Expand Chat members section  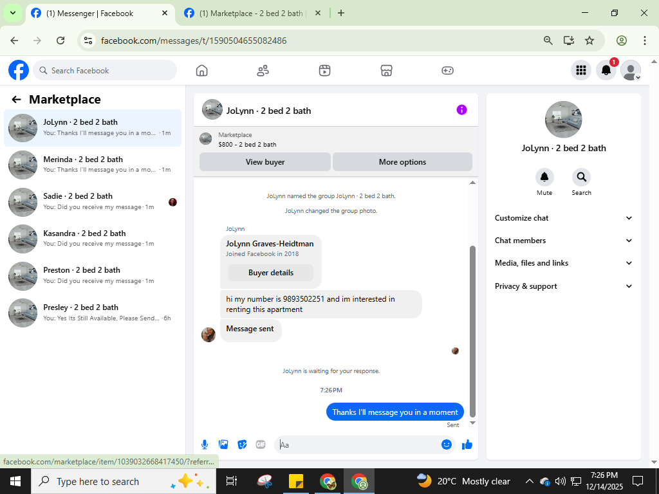pos(563,241)
